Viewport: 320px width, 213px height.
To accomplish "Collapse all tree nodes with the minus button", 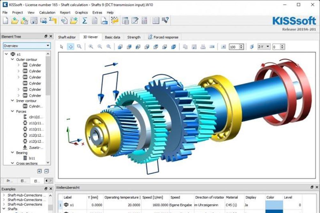I will click(x=47, y=171).
